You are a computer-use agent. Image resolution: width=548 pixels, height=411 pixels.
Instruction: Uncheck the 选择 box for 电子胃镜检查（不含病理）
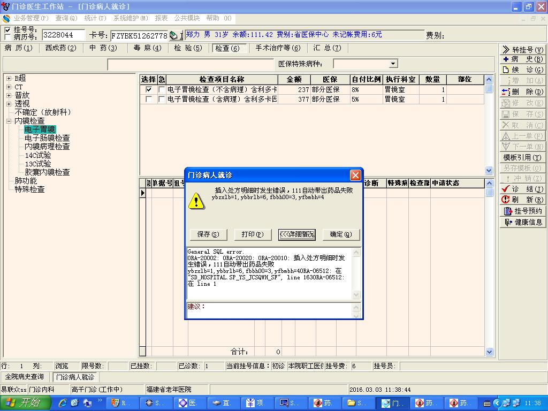(149, 89)
